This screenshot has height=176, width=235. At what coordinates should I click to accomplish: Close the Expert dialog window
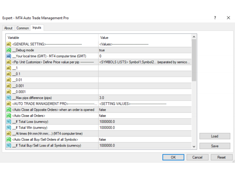tap(228, 18)
